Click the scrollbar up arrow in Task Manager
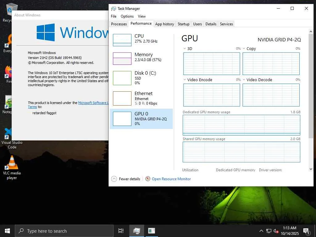The width and height of the screenshot is (316, 237). (311, 31)
